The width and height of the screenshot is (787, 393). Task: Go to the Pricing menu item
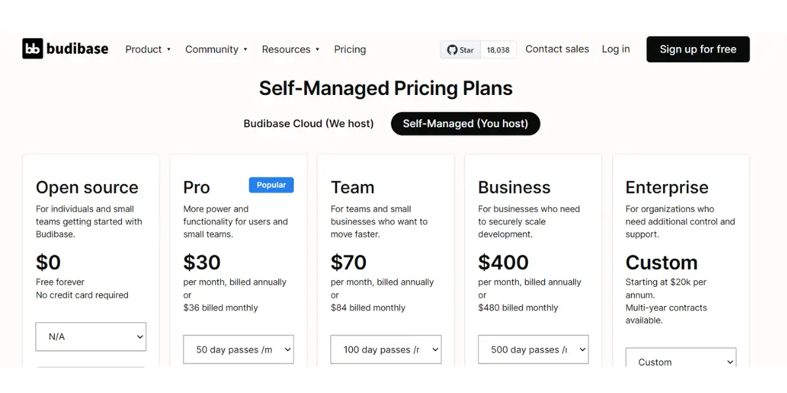click(x=350, y=49)
